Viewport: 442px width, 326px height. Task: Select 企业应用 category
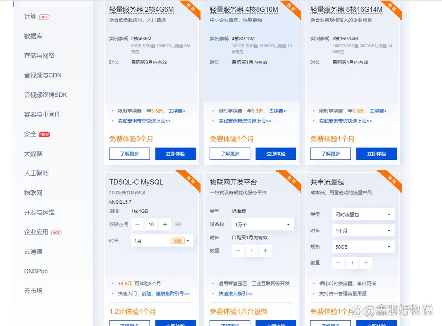click(36, 232)
